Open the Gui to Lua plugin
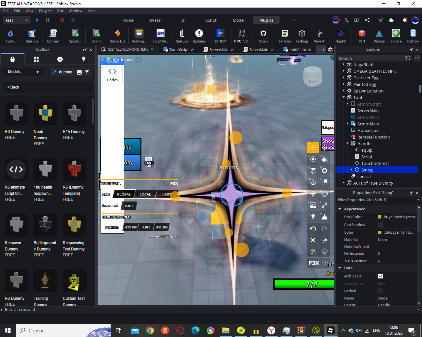Viewport: 422px width, 337px height. 117,36
